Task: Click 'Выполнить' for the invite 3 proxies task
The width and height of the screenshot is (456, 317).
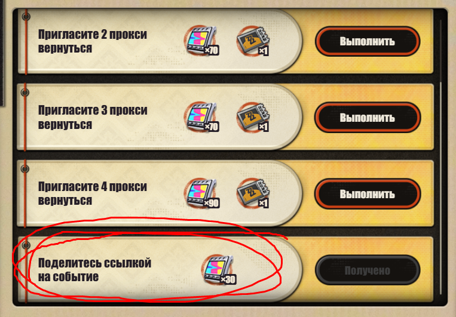Action: click(x=368, y=118)
